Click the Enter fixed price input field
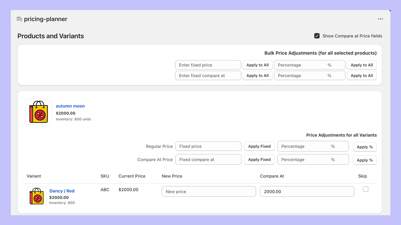 click(208, 65)
